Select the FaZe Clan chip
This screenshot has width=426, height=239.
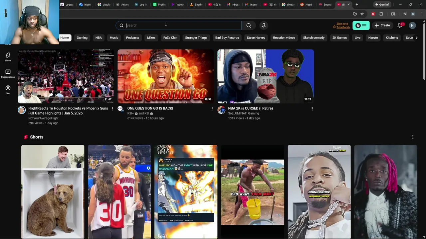click(x=170, y=38)
